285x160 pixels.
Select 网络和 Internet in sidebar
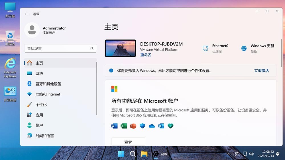click(x=48, y=94)
